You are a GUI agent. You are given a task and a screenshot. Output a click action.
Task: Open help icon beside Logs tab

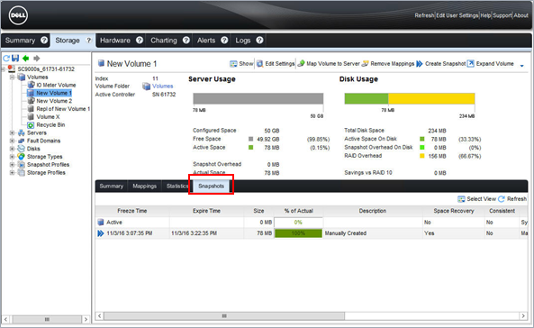point(259,41)
